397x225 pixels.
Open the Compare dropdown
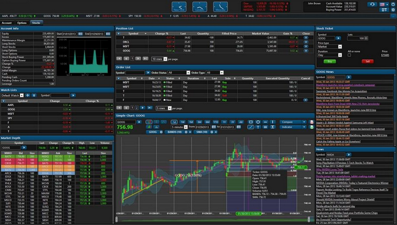pos(293,122)
